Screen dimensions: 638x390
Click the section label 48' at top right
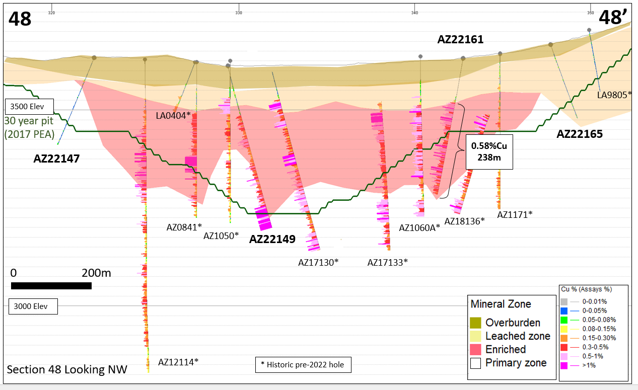coord(614,18)
